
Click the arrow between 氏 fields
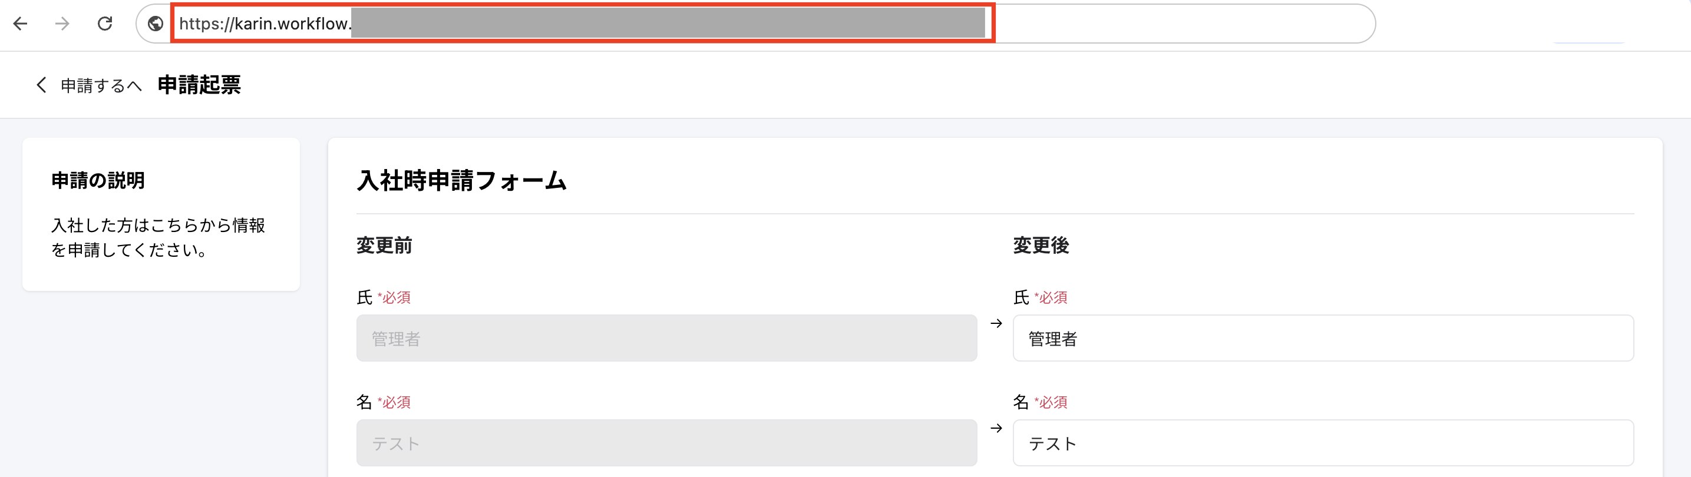click(x=996, y=323)
